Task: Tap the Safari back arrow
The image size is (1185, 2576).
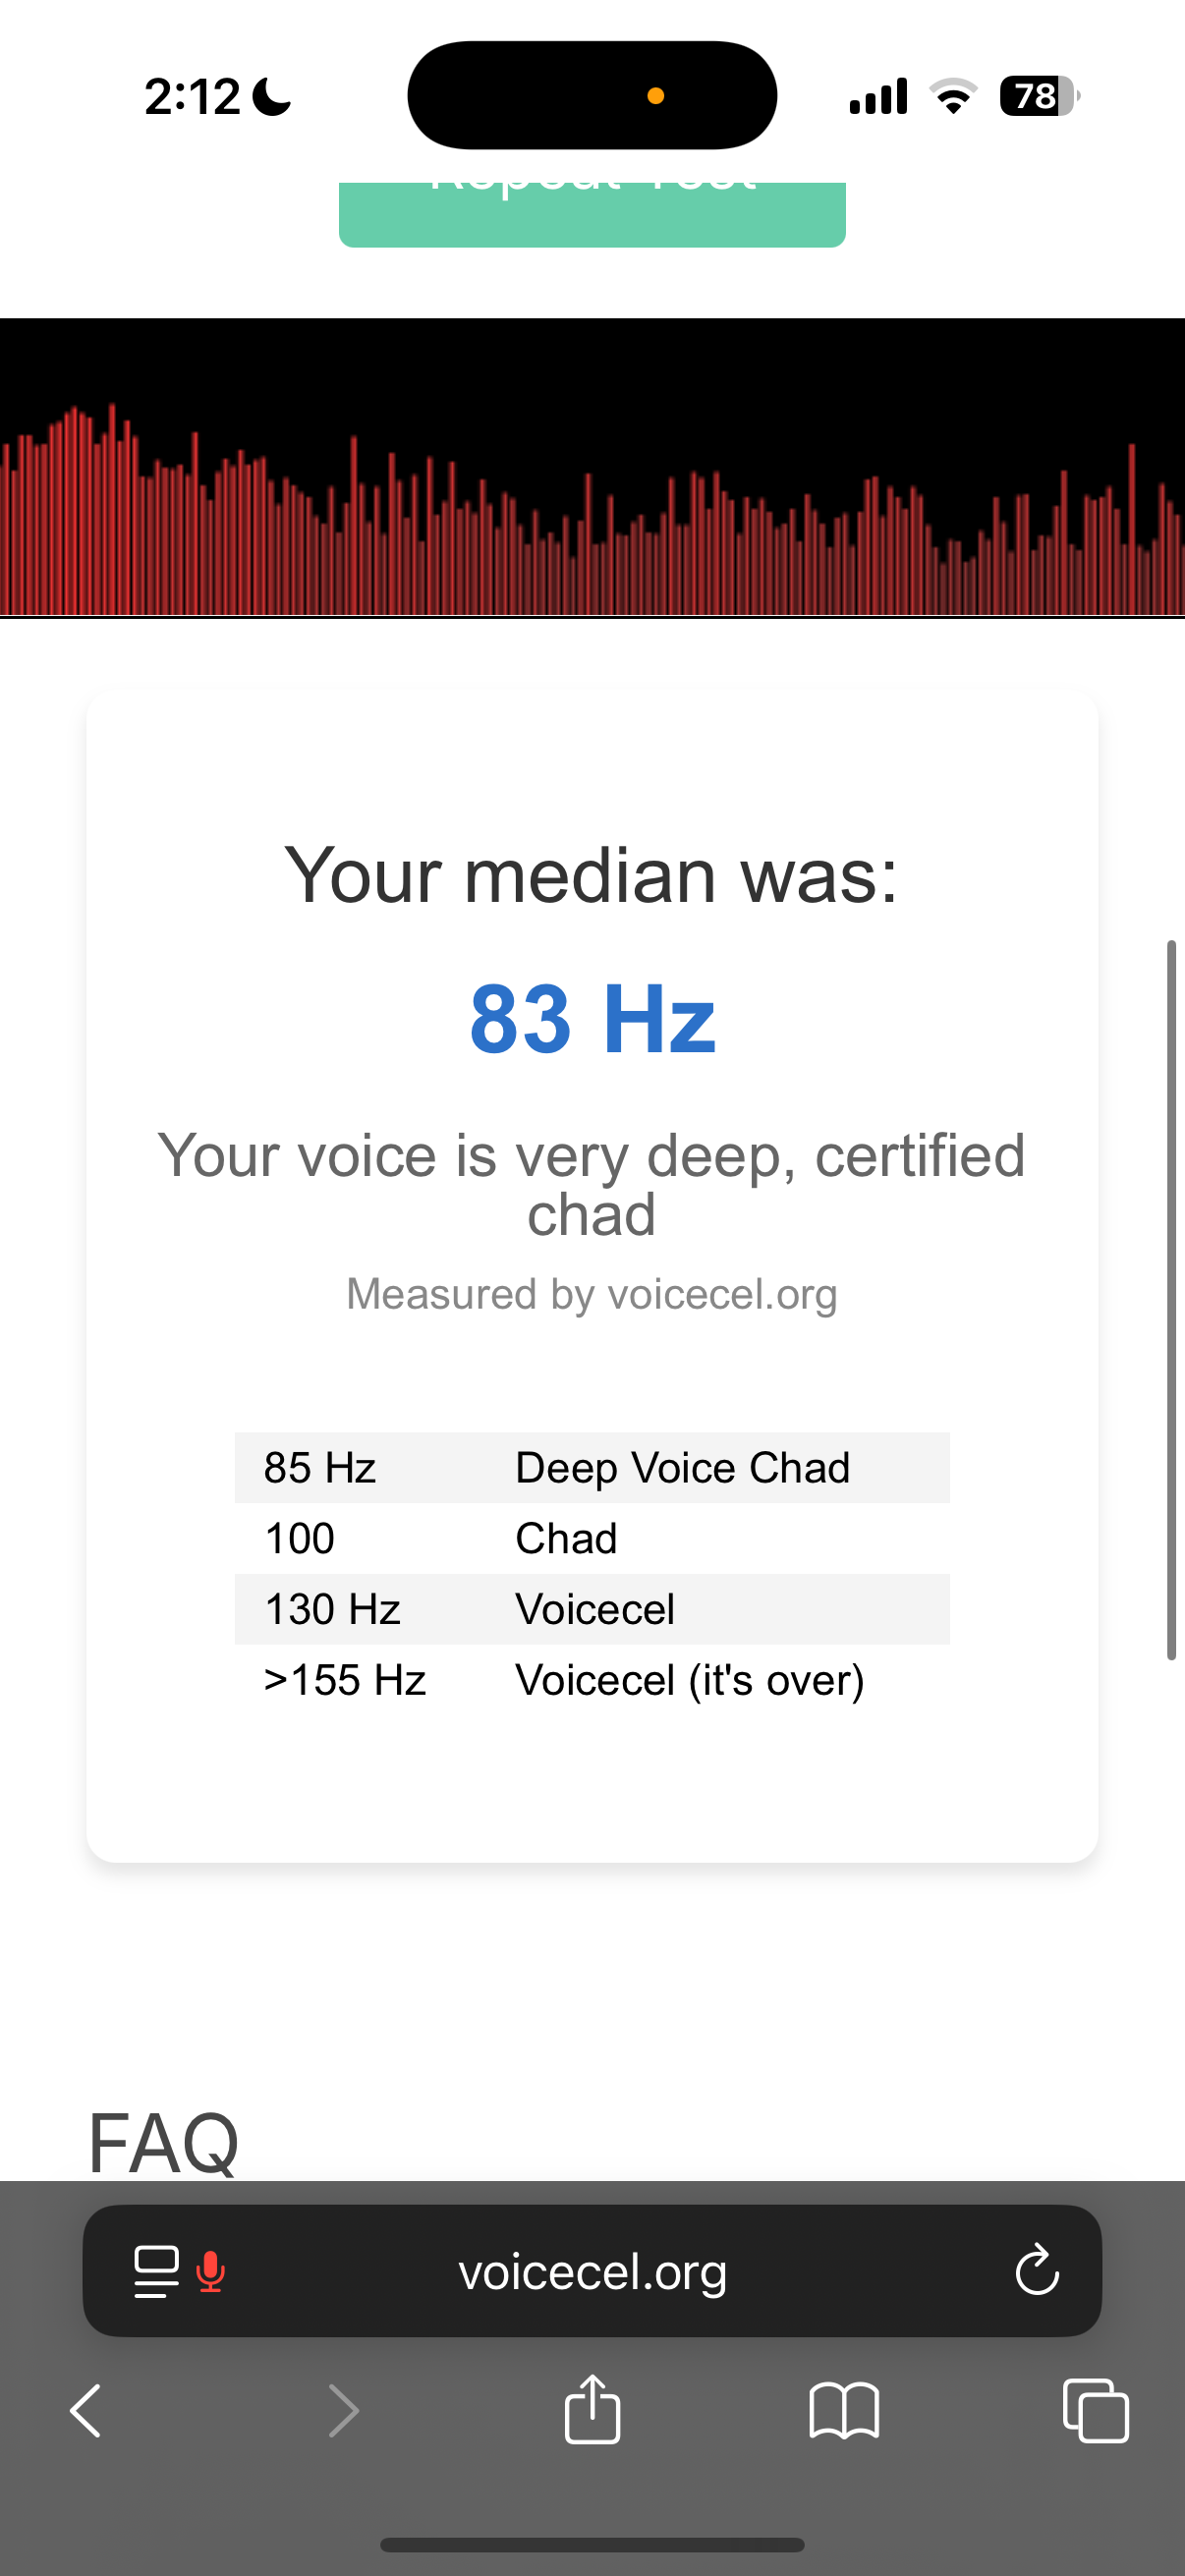Action: [x=86, y=2411]
